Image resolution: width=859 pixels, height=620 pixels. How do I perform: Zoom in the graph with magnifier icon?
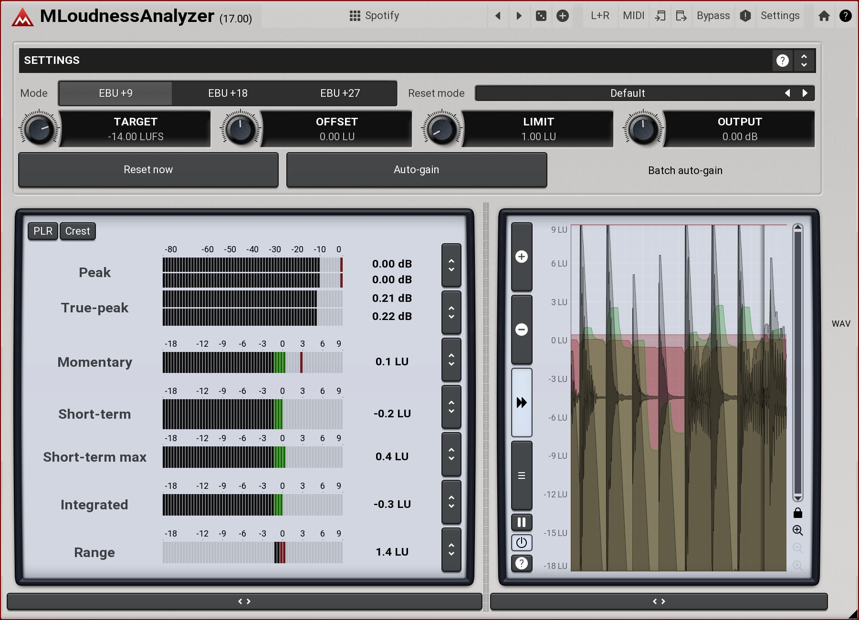pyautogui.click(x=797, y=530)
